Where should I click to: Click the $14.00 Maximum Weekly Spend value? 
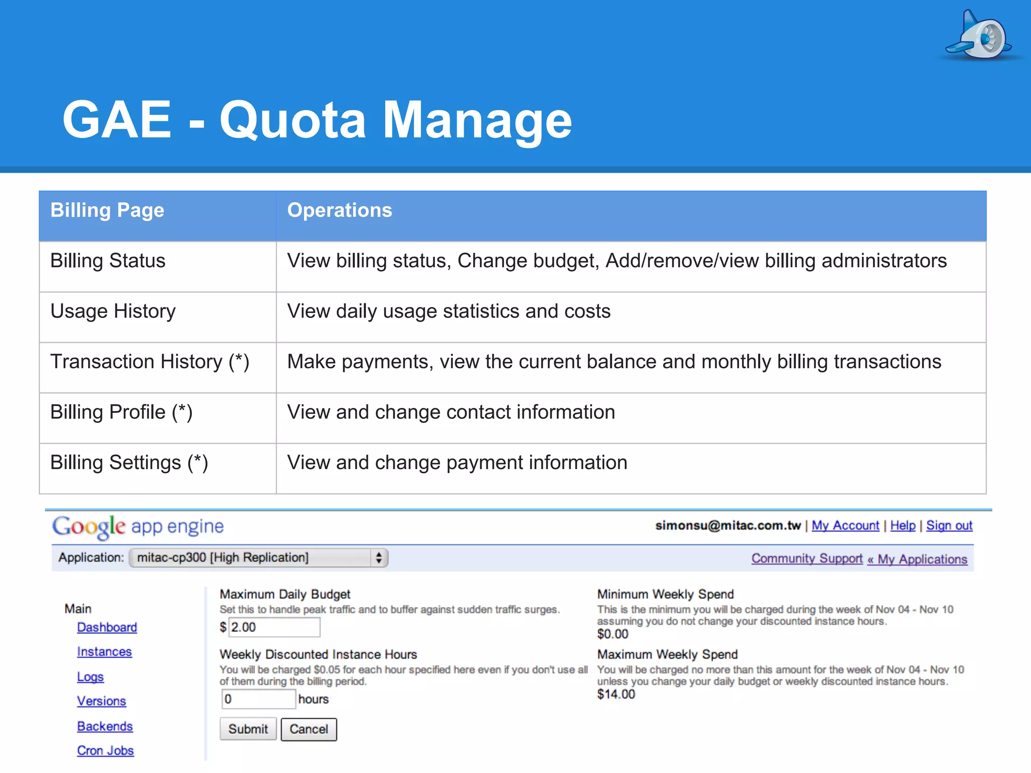tap(616, 694)
